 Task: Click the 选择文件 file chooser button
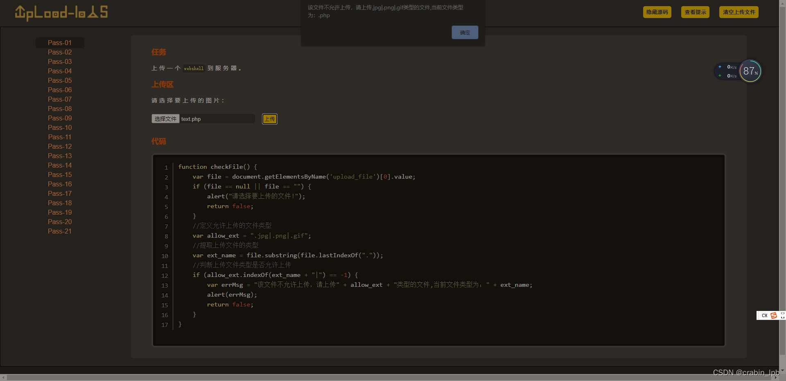(165, 119)
